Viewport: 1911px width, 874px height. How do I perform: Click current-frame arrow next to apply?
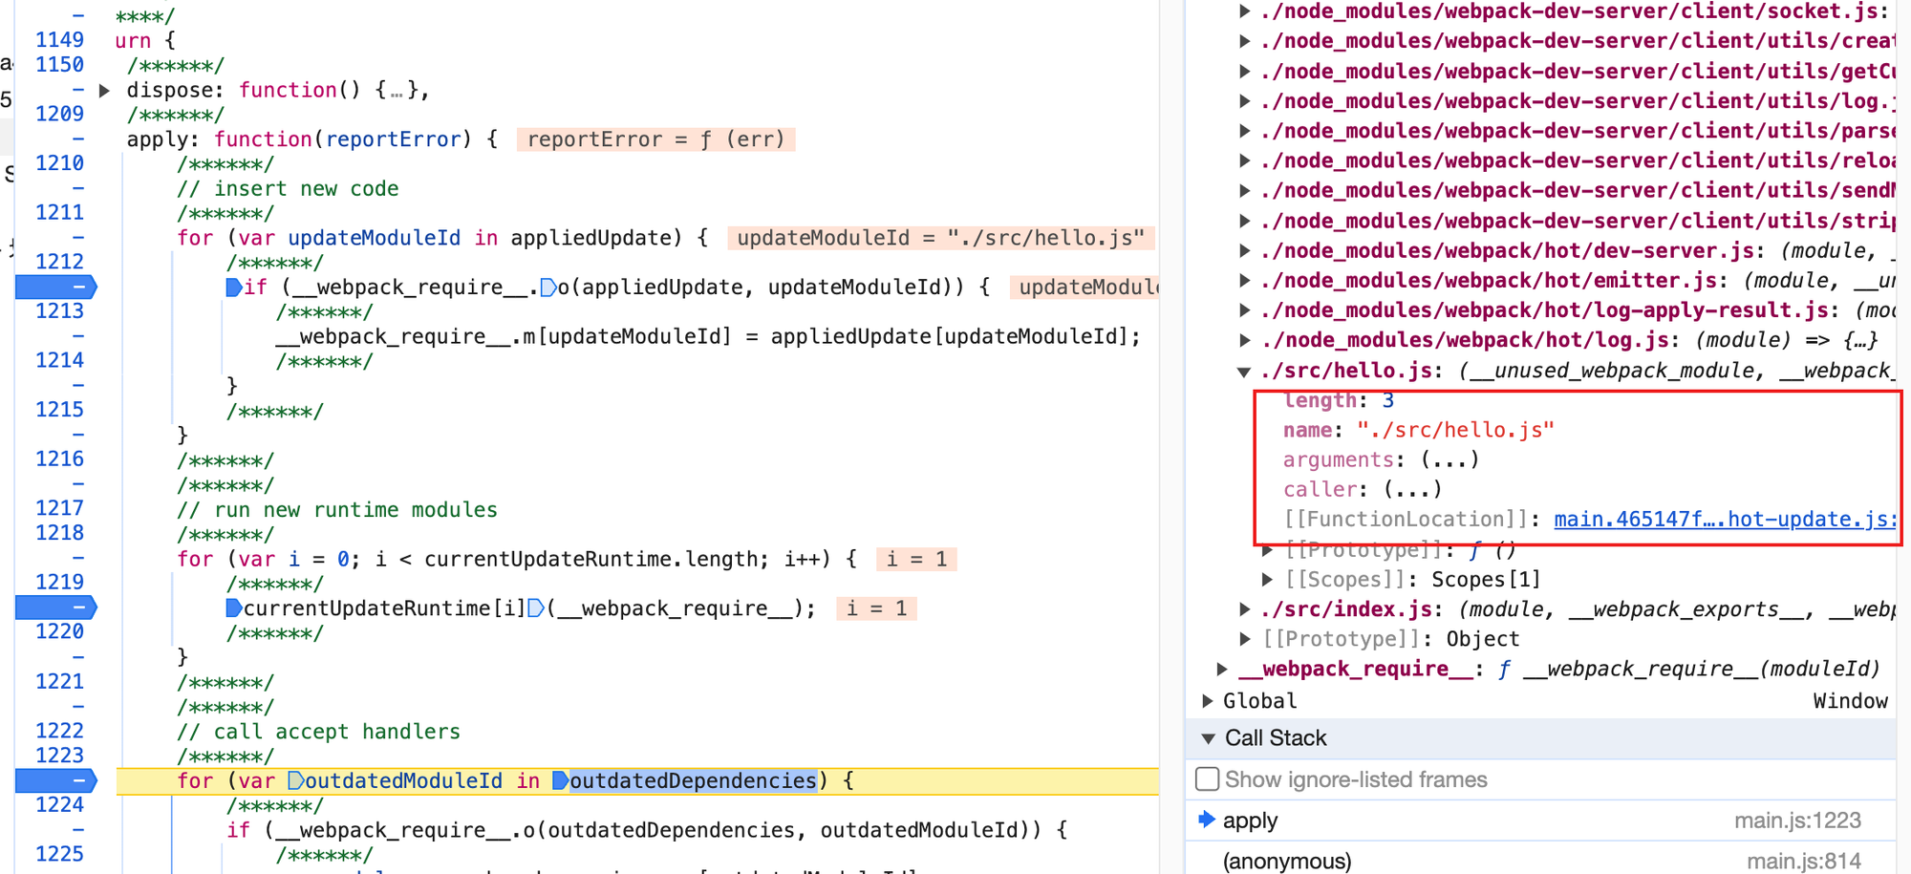pyautogui.click(x=1207, y=820)
